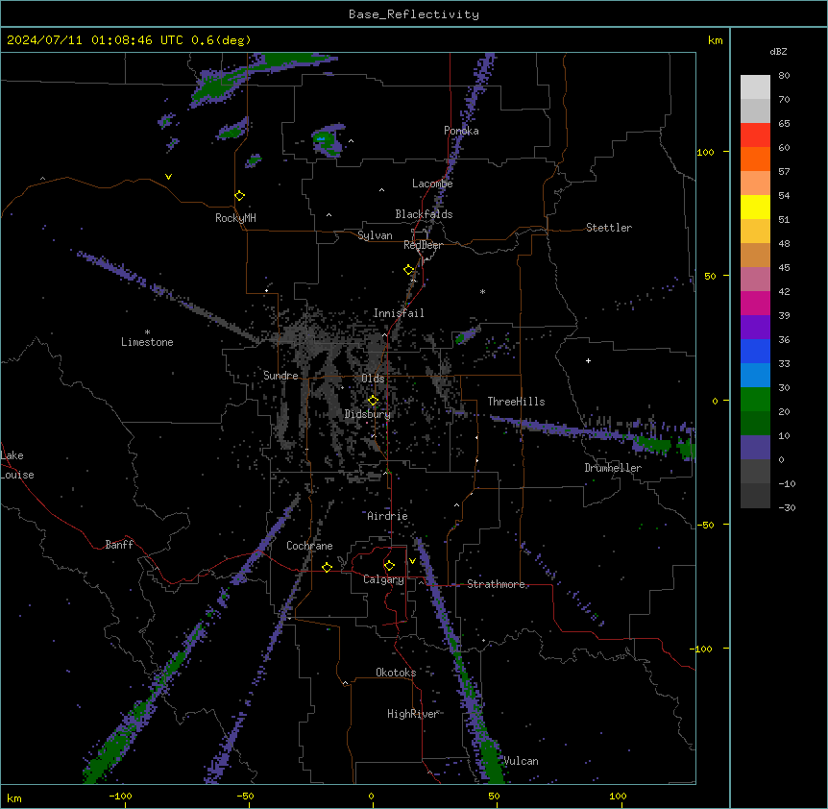This screenshot has height=809, width=828.
Task: Select the red swatch at 65 dBZ
Action: coord(755,135)
